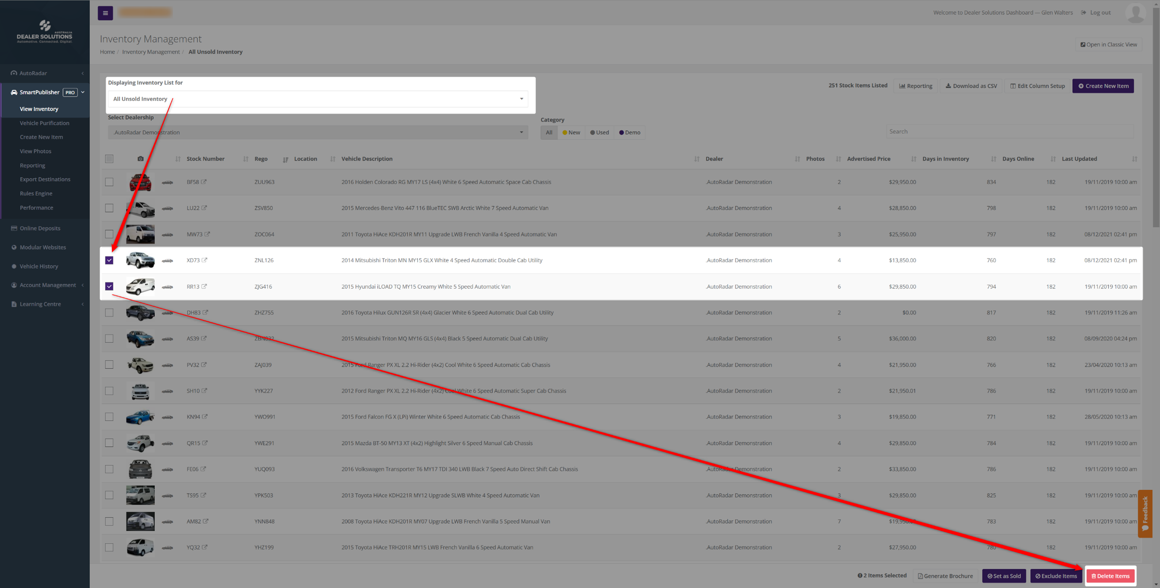Click Learning Centre document icon
1160x588 pixels.
(14, 304)
